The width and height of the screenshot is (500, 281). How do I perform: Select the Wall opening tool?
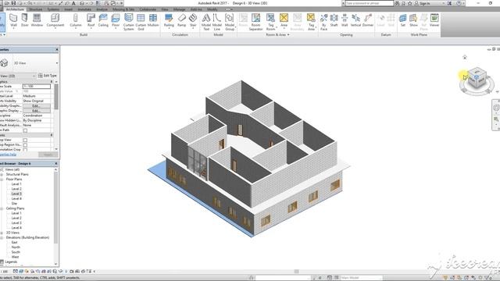click(345, 20)
